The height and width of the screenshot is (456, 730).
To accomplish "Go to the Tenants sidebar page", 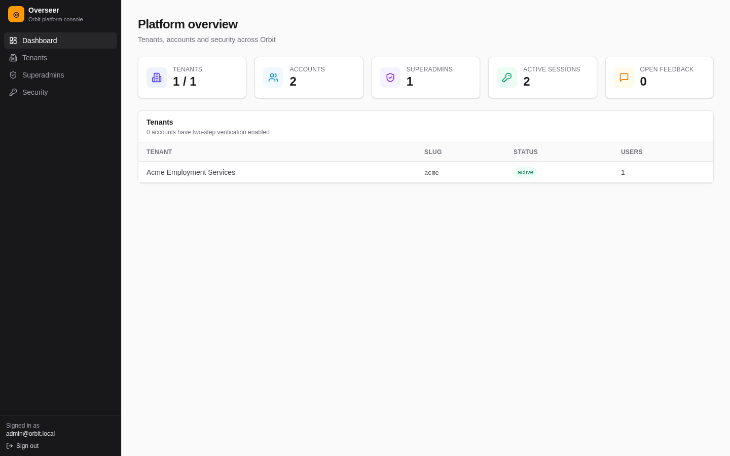I will [60, 58].
